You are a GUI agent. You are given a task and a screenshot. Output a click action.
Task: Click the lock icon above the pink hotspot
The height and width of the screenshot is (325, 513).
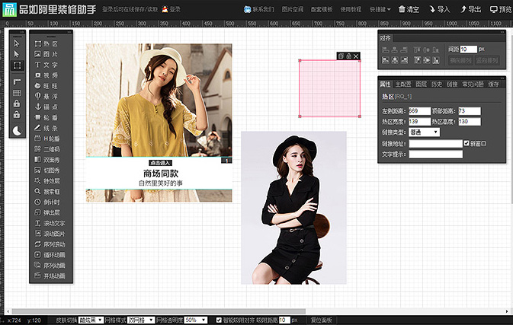tap(348, 56)
